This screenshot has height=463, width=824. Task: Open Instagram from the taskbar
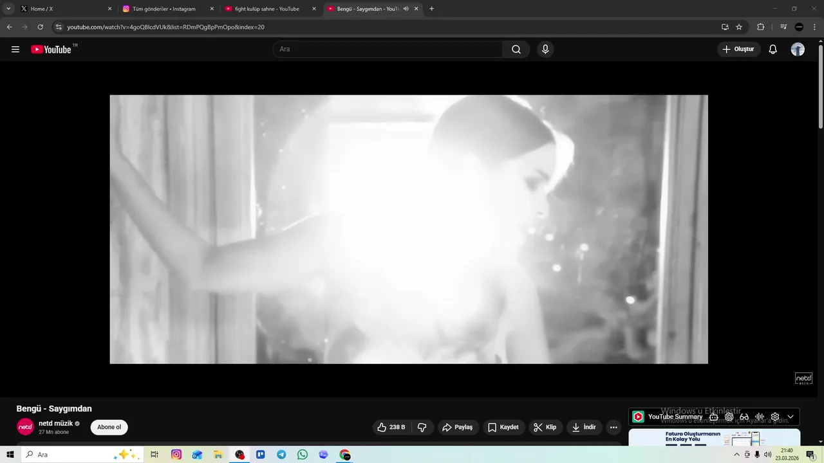[176, 455]
